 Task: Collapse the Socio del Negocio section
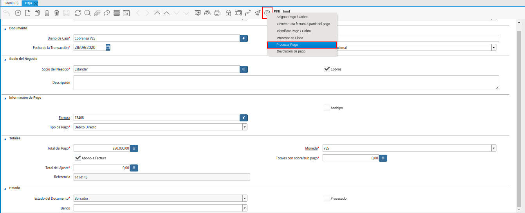(x=5, y=59)
